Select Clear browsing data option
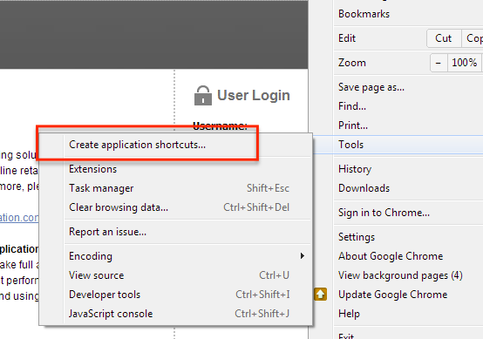Image resolution: width=483 pixels, height=339 pixels. click(175, 207)
